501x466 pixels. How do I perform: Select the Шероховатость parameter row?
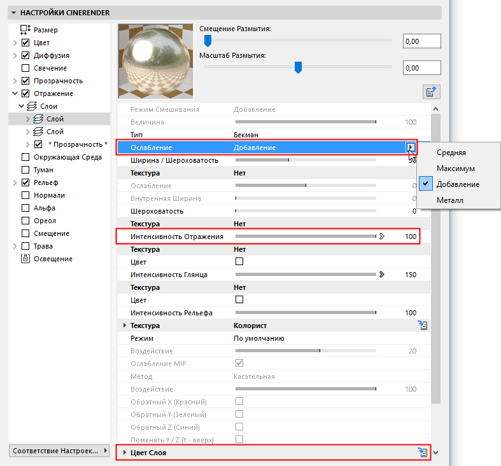click(x=274, y=211)
